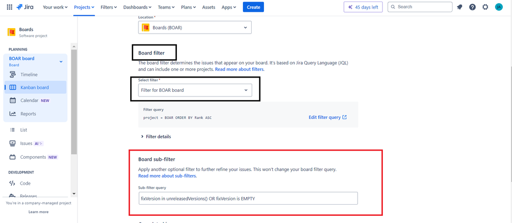Open the Projects menu
This screenshot has width=512, height=223.
(84, 7)
